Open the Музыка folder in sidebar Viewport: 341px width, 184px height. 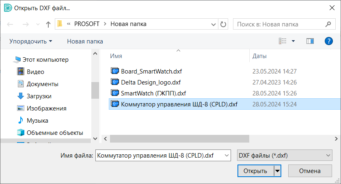click(x=37, y=121)
